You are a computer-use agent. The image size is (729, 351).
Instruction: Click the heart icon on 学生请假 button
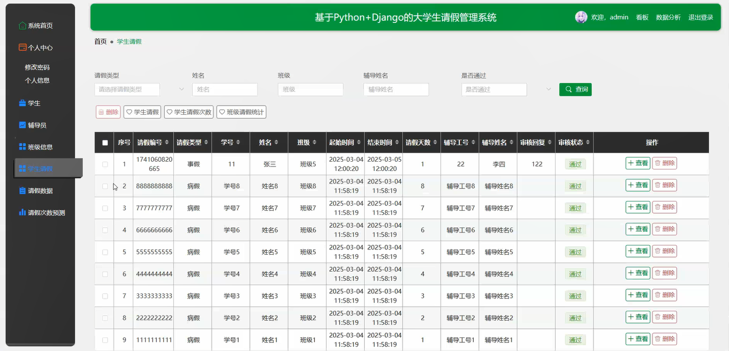coord(129,112)
